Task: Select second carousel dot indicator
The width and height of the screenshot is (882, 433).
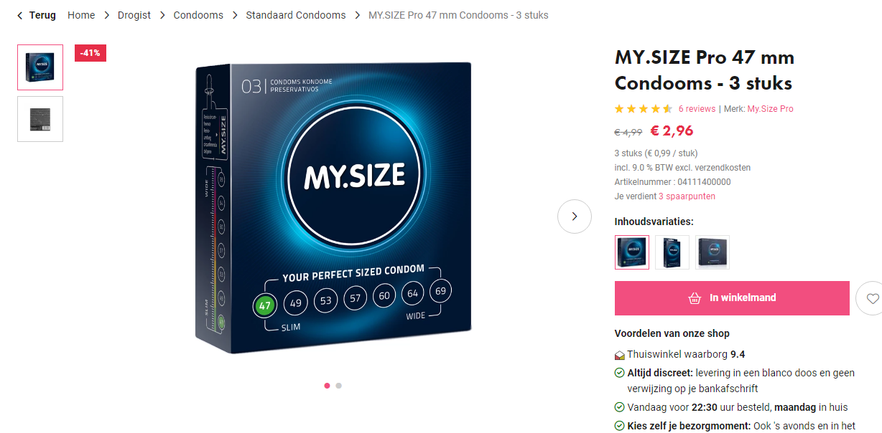Action: point(338,386)
